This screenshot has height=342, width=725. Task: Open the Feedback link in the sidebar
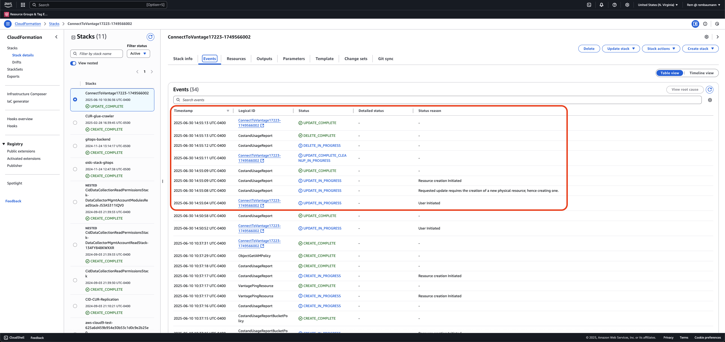[x=13, y=201]
